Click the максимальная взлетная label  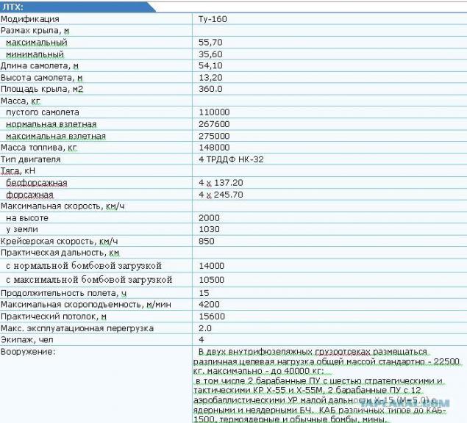coord(56,136)
